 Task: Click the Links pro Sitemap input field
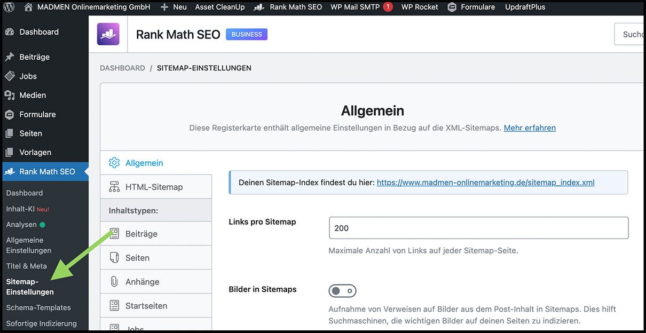(479, 228)
